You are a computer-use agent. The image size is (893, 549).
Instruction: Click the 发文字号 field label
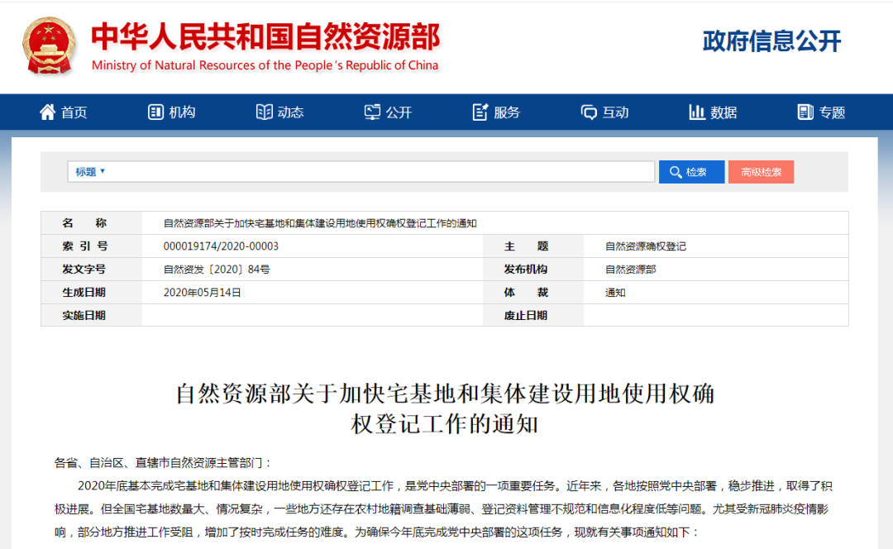pyautogui.click(x=84, y=270)
